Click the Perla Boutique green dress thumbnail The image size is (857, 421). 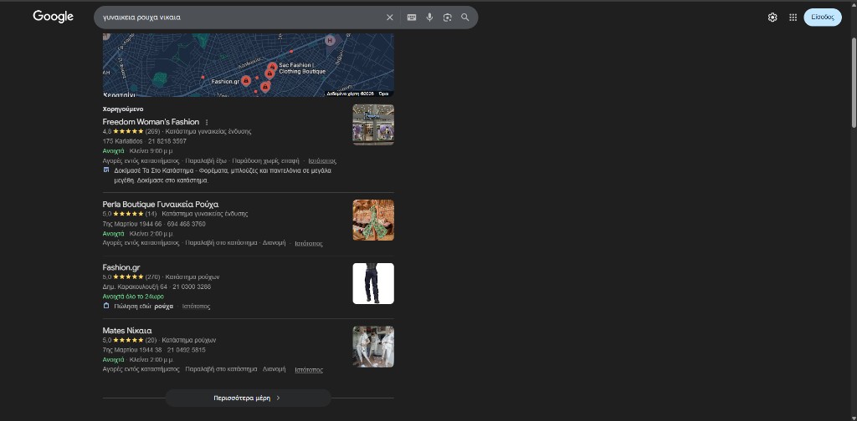click(373, 220)
